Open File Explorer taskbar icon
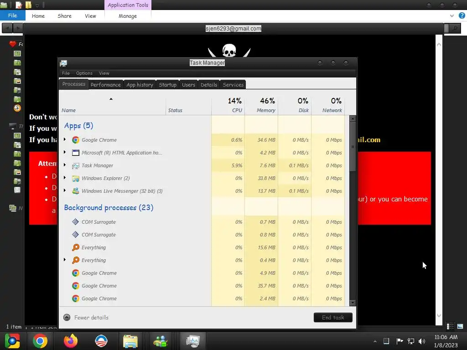 click(130, 341)
